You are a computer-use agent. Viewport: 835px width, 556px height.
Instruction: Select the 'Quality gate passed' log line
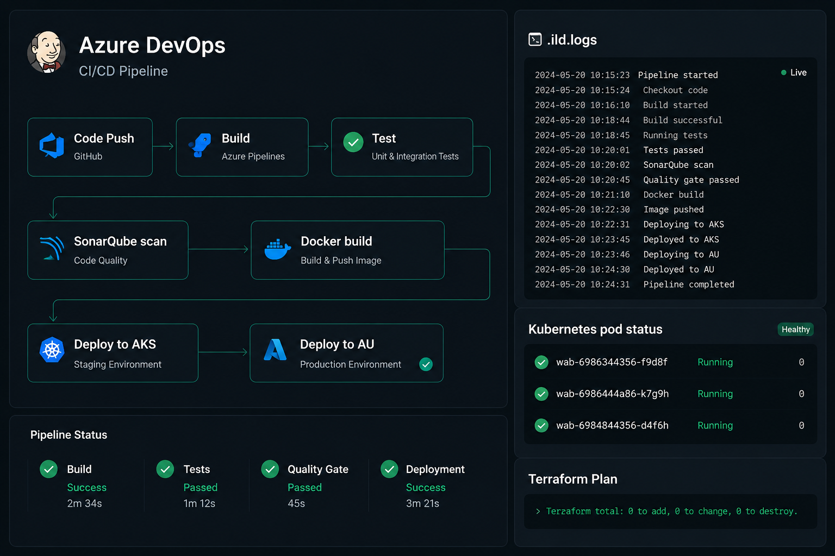coord(637,180)
